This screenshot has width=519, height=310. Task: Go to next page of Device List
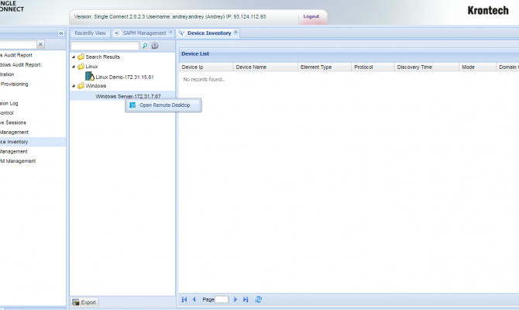235,299
